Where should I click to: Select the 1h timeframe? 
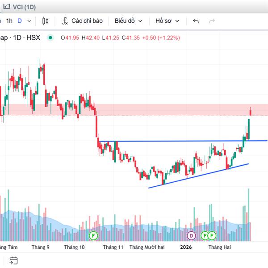[x=9, y=21]
